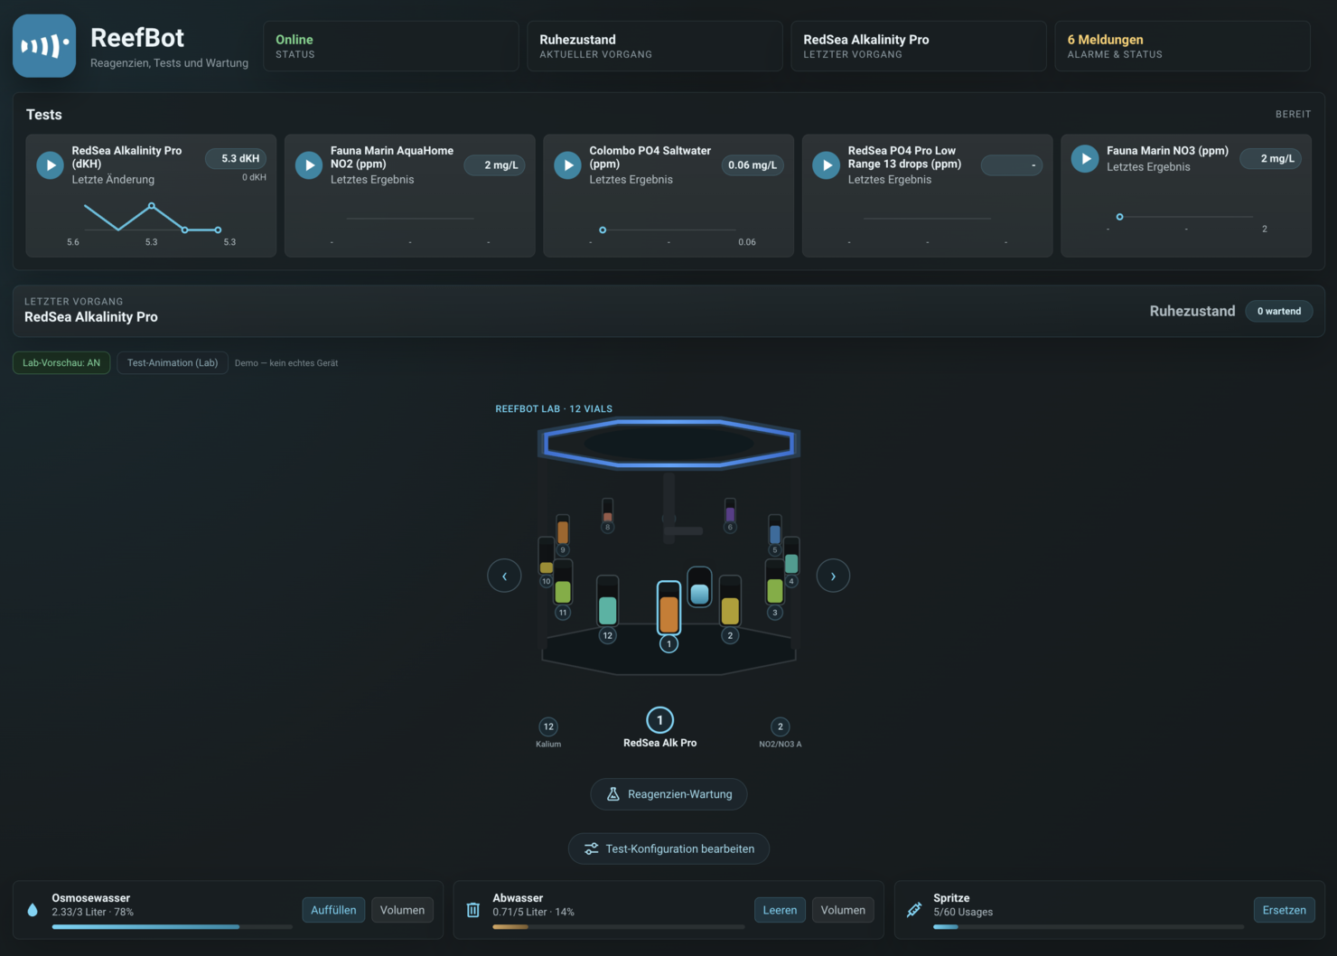Start the RedSea Alkalinity Pro test
The height and width of the screenshot is (956, 1337).
click(50, 165)
